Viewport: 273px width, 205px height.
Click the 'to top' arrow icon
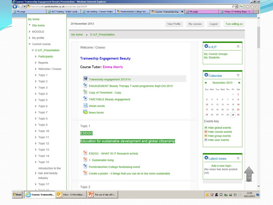click(x=249, y=174)
